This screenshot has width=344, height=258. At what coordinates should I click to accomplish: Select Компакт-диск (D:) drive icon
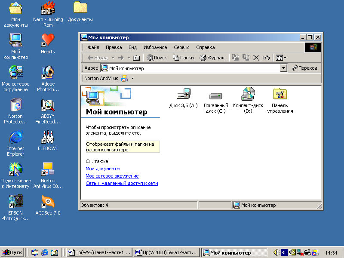[248, 94]
